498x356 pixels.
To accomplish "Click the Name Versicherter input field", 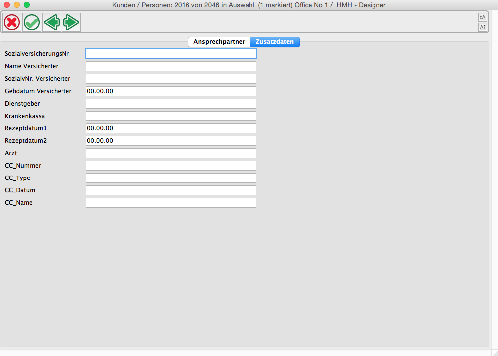I will point(171,66).
